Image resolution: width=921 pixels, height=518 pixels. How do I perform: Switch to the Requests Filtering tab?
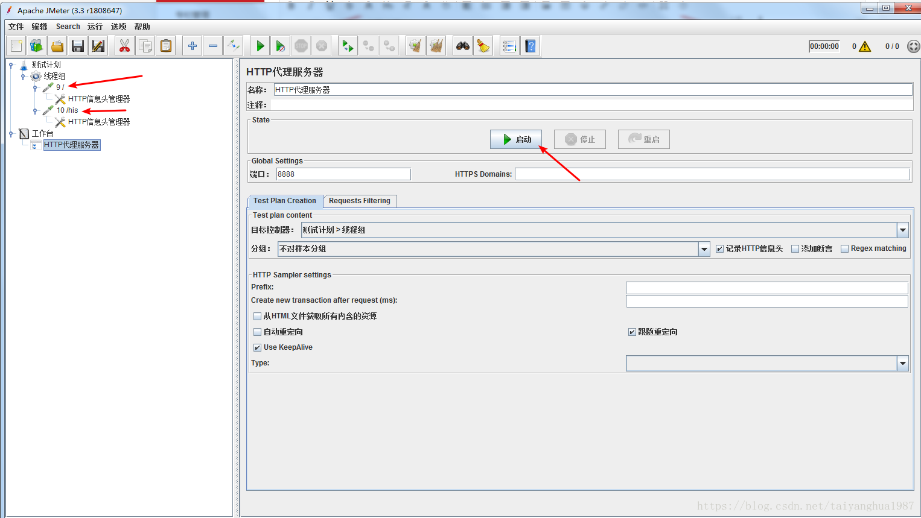tap(360, 201)
